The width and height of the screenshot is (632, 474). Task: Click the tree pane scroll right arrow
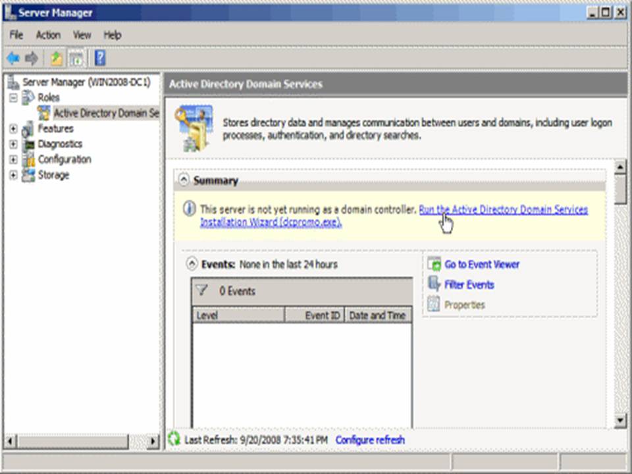click(x=153, y=441)
